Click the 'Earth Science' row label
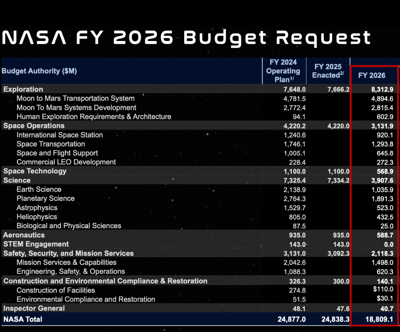 39,190
